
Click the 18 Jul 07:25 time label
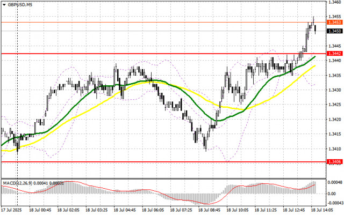[x=181, y=210]
